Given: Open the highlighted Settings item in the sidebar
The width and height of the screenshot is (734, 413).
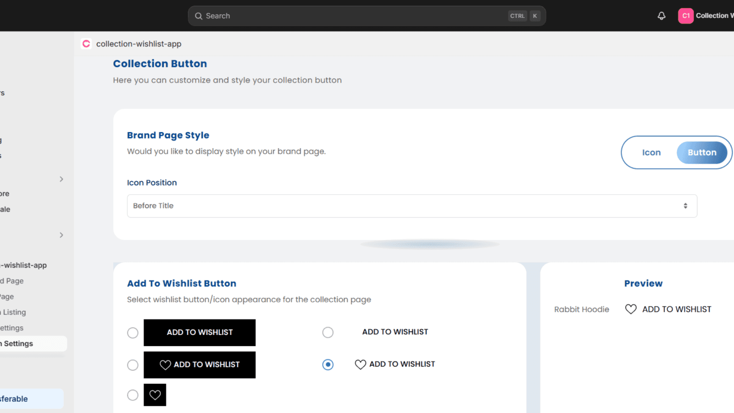Looking at the screenshot, I should click(x=18, y=344).
